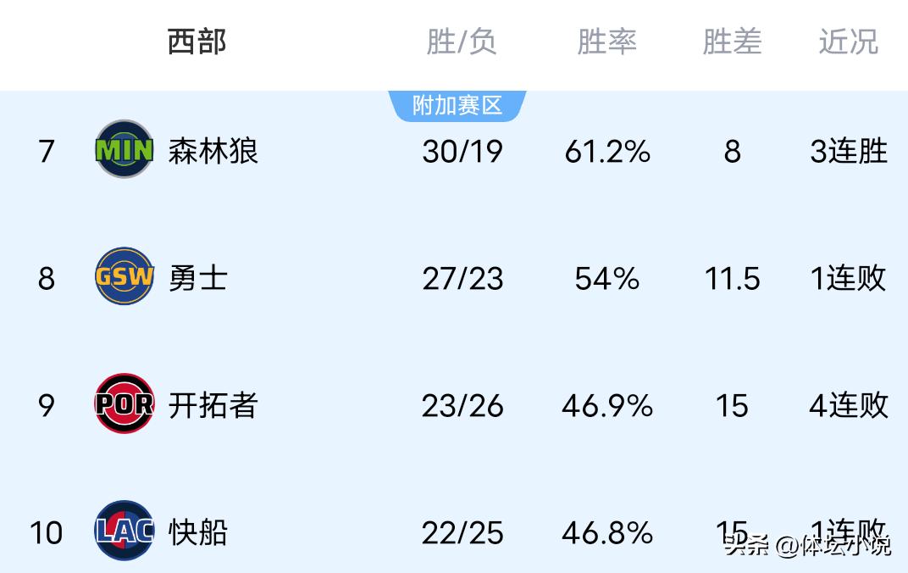908x573 pixels.
Task: Open the 勇士 team name
Action: [x=197, y=278]
